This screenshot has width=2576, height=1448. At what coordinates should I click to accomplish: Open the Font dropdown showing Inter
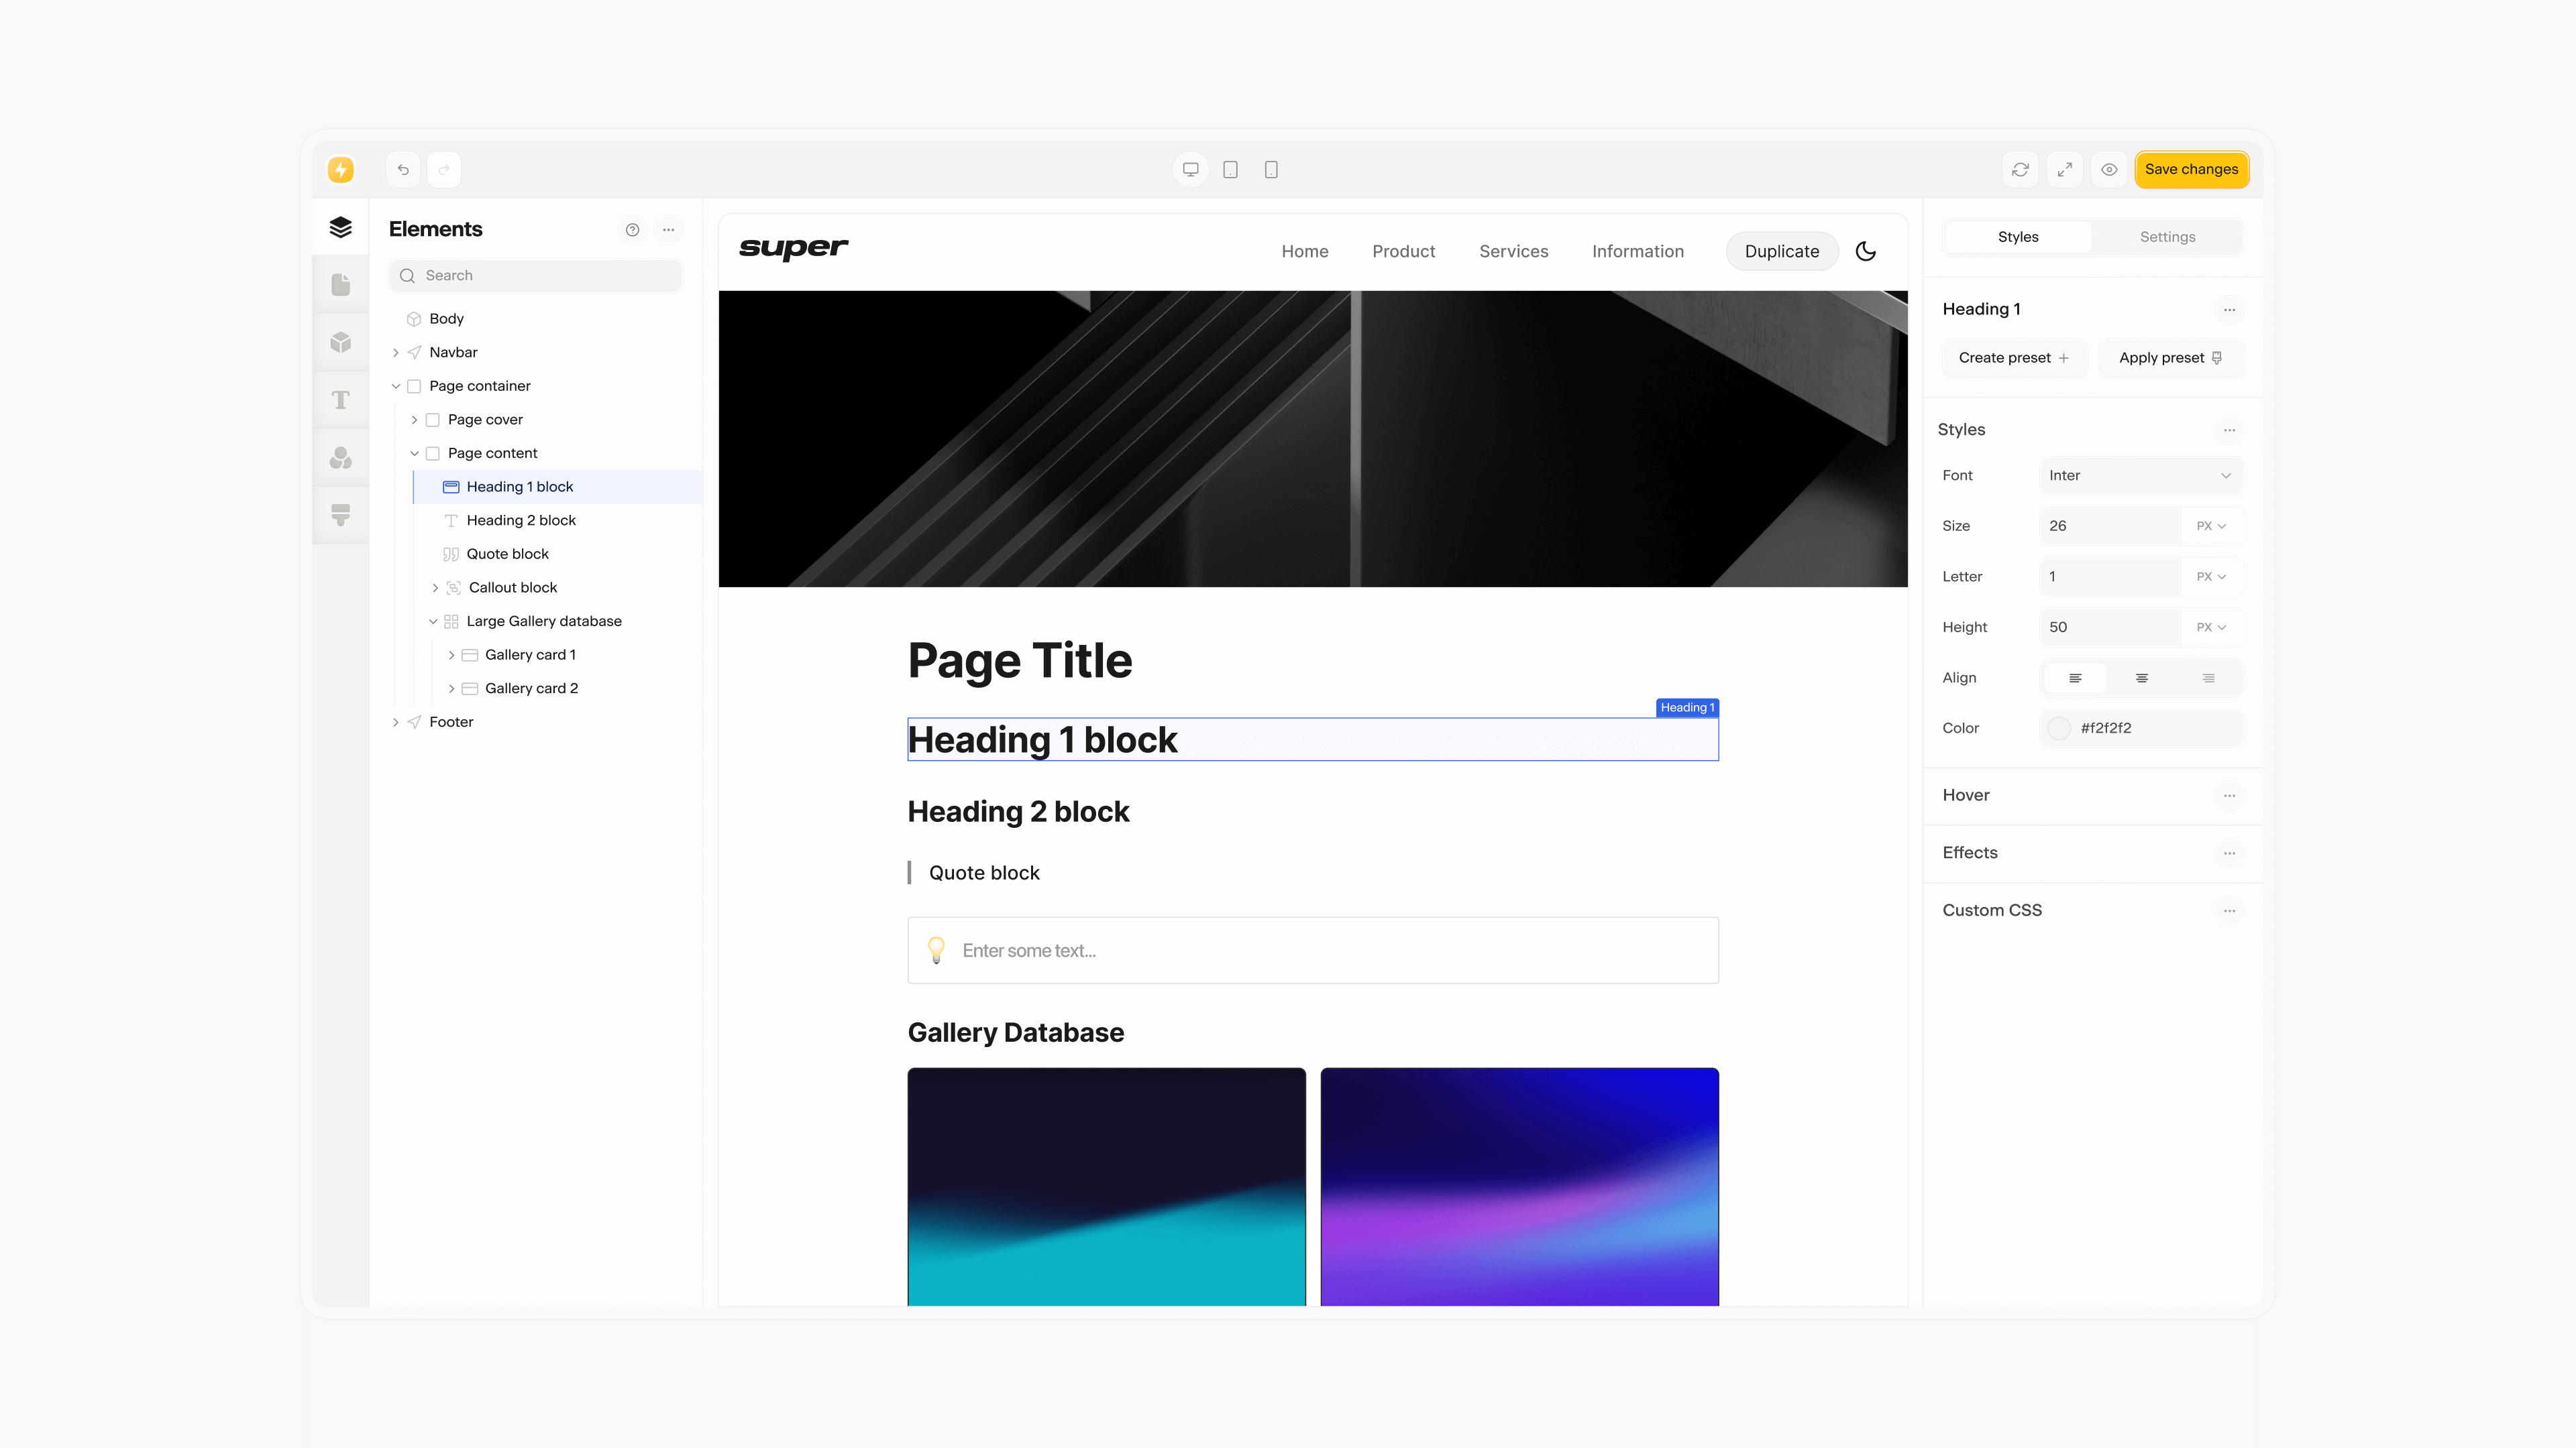2140,476
